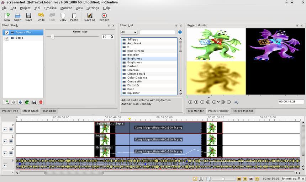Delete the effect using the red icon
Viewport: 306px width, 182px height.
tap(41, 102)
